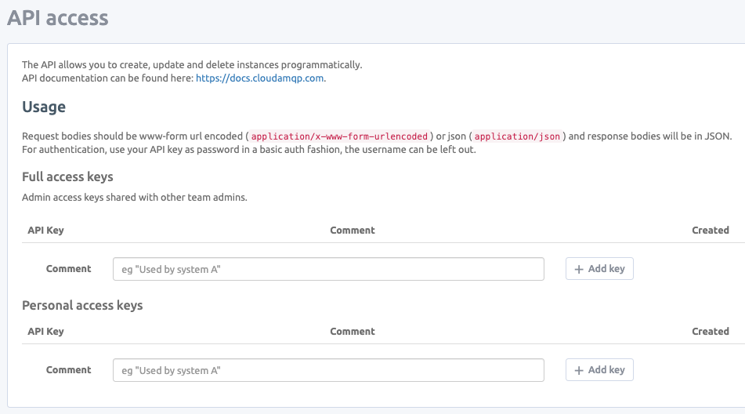Focus the Personal access keys comment field

(328, 370)
